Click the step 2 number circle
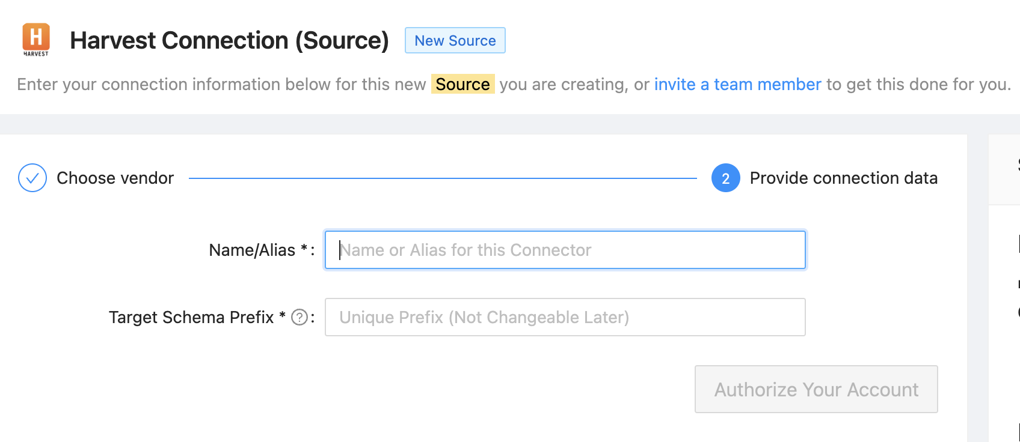 [725, 178]
